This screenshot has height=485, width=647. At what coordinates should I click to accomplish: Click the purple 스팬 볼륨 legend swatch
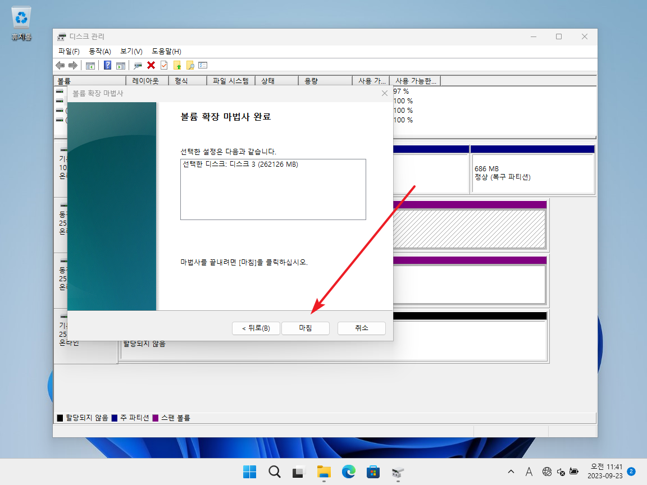(155, 418)
